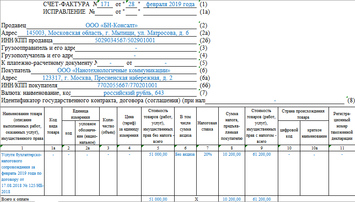
Task: Select the invoice day field showing 28
Action: click(x=131, y=4)
